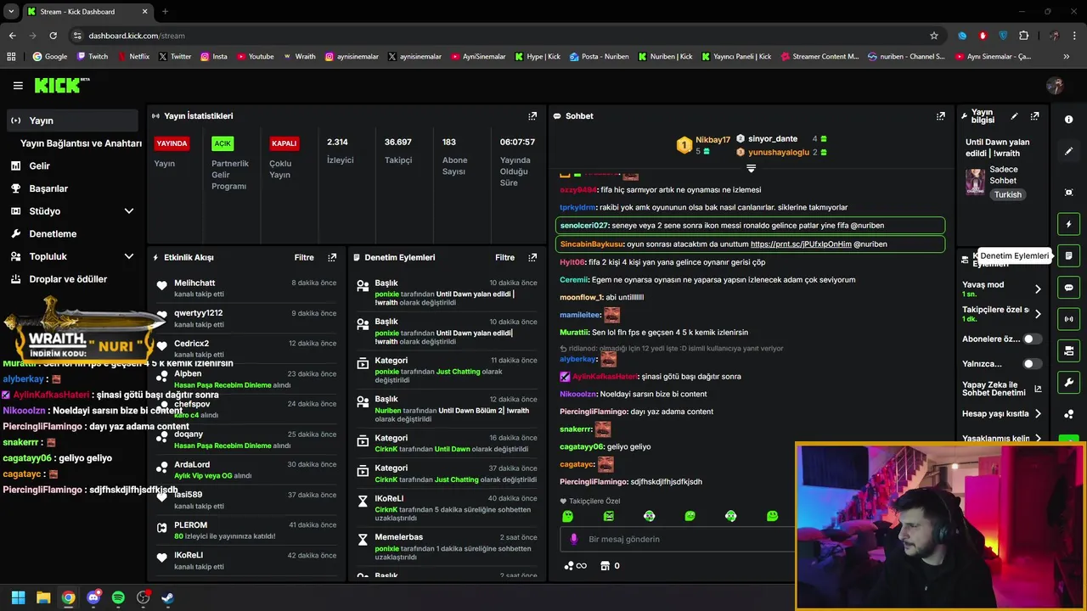The width and height of the screenshot is (1087, 611).
Task: Open a new browser tab
Action: (x=165, y=12)
